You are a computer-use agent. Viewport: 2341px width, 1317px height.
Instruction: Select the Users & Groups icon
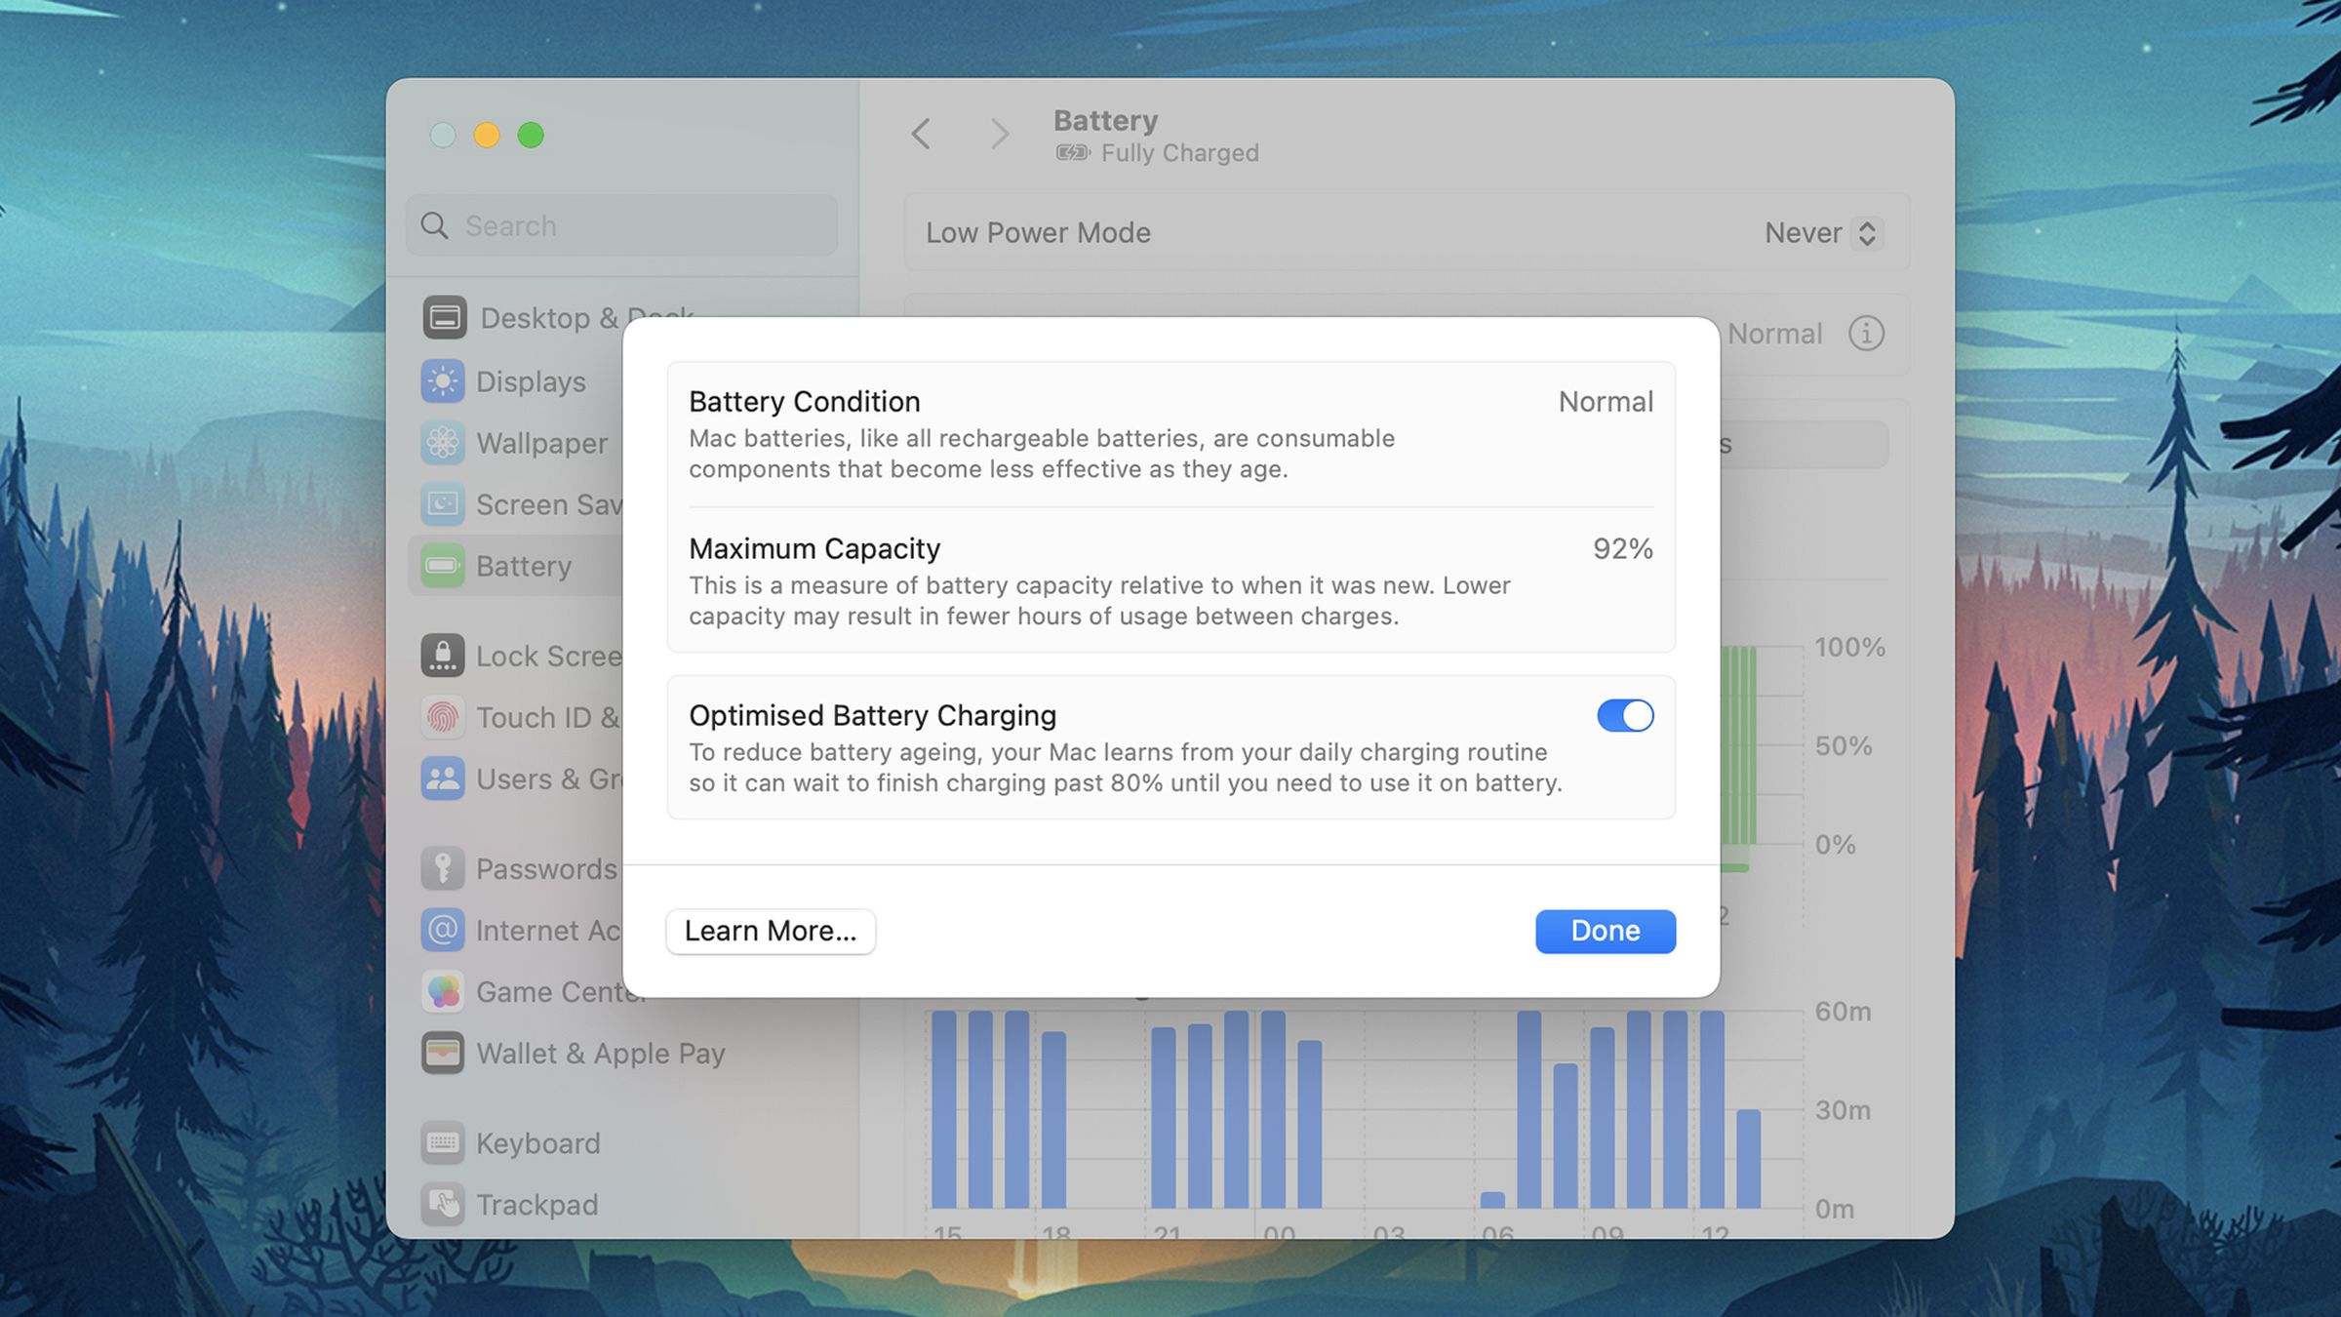pyautogui.click(x=444, y=778)
